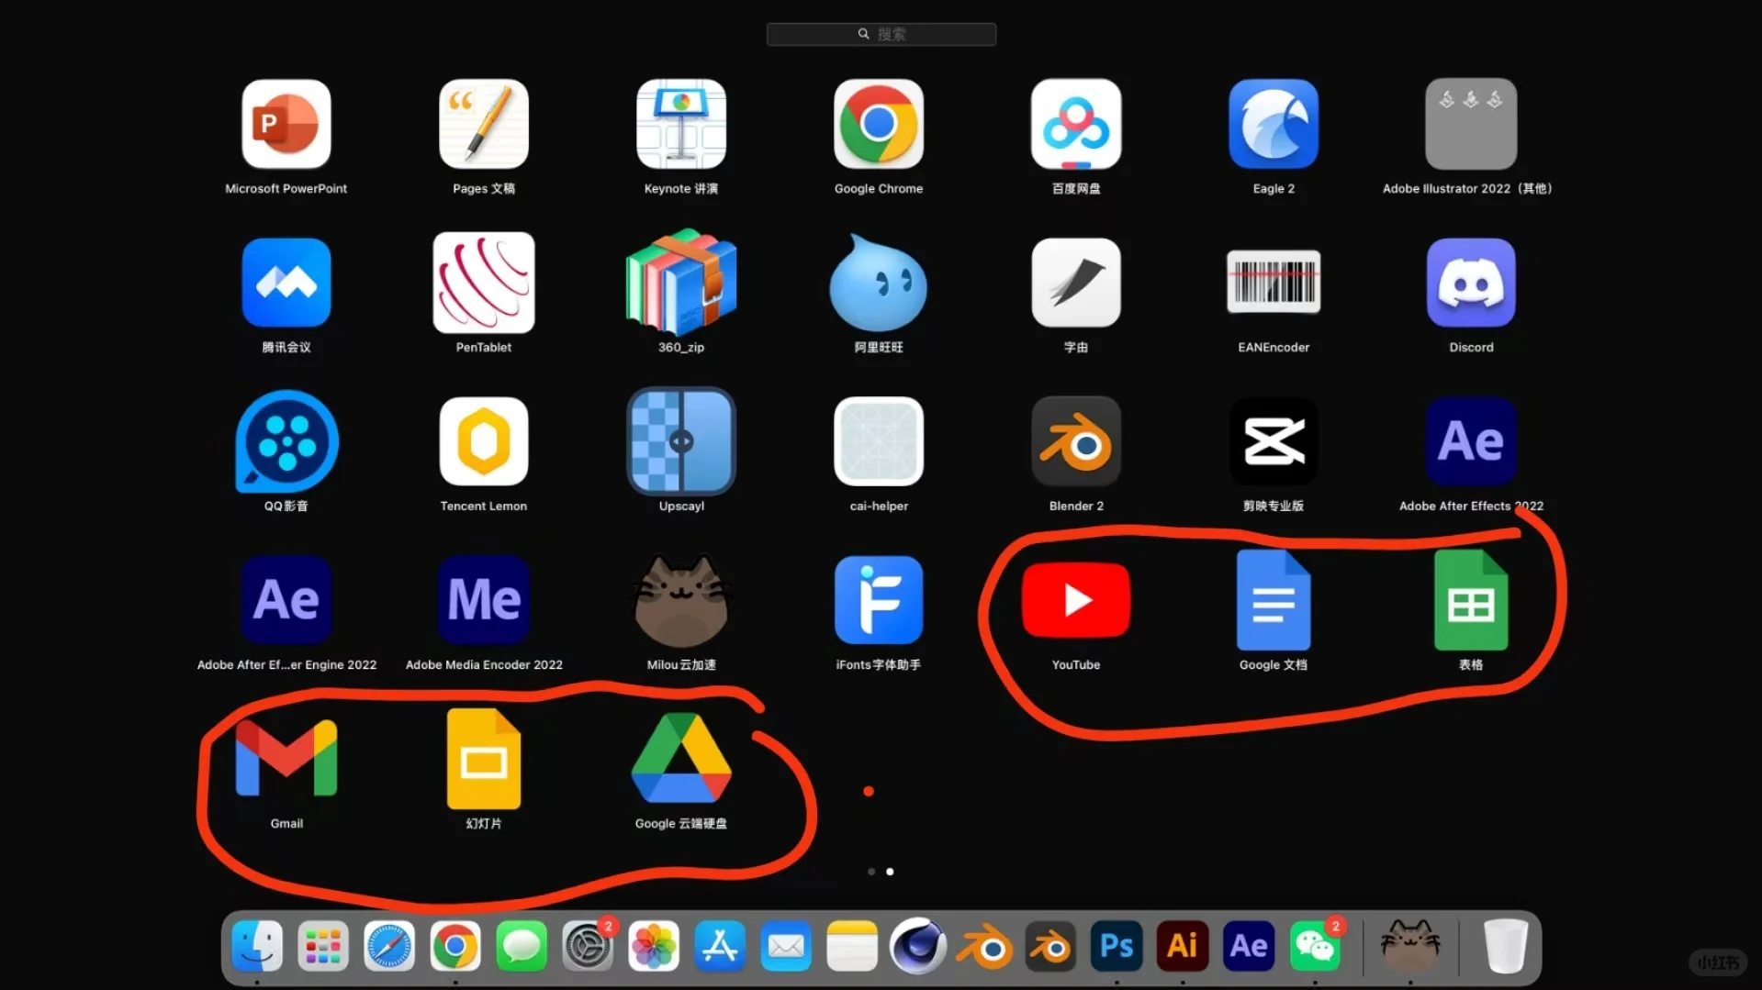The image size is (1762, 990).
Task: Launch the Eagle 2 app
Action: pos(1274,125)
